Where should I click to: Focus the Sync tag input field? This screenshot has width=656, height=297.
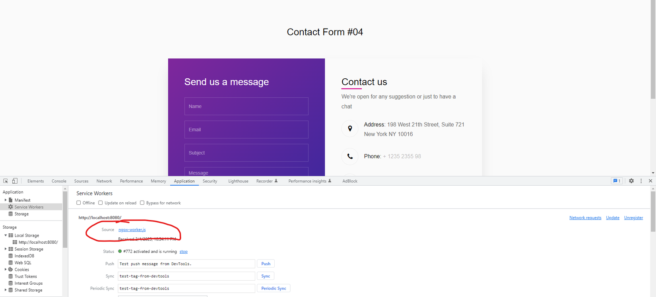pos(186,276)
